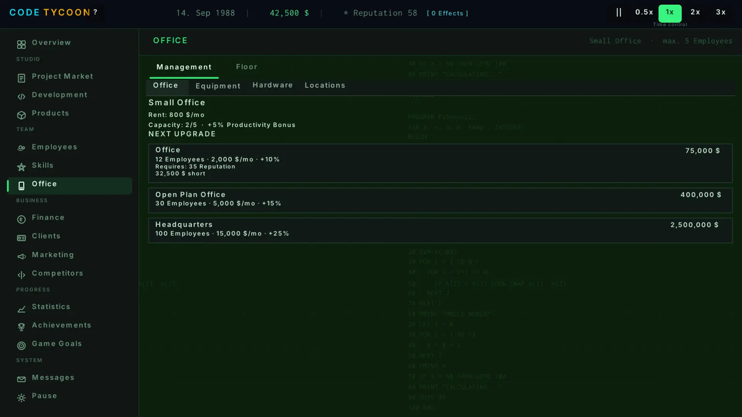Open the question mark help button
Image resolution: width=742 pixels, height=417 pixels.
coord(95,12)
